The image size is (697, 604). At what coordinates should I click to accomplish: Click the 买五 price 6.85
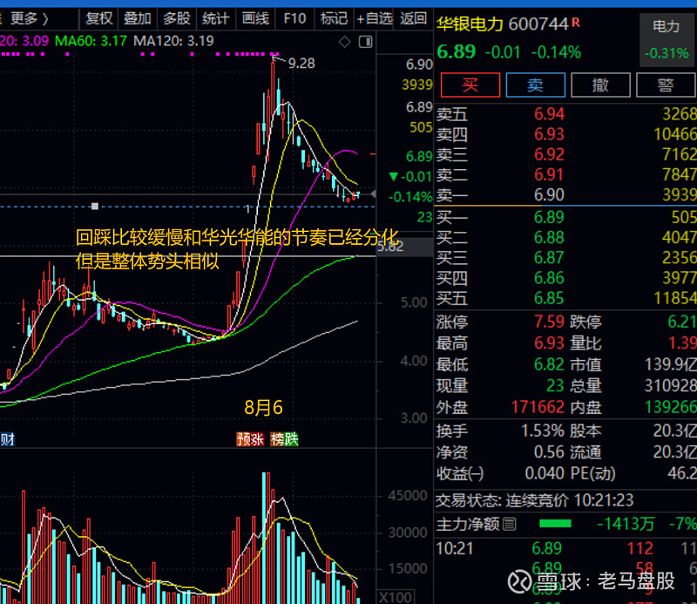click(x=549, y=298)
